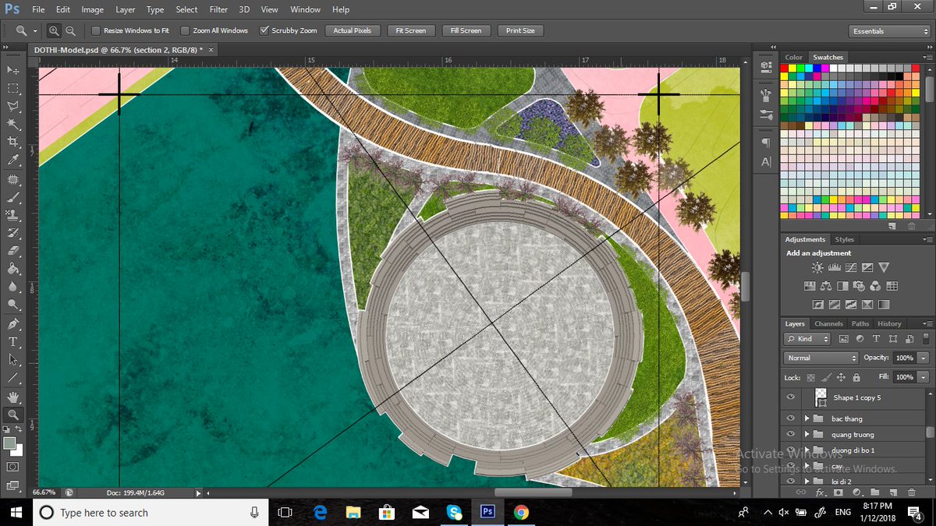Switch to the Paths tab
The height and width of the screenshot is (526, 936).
[x=860, y=323]
